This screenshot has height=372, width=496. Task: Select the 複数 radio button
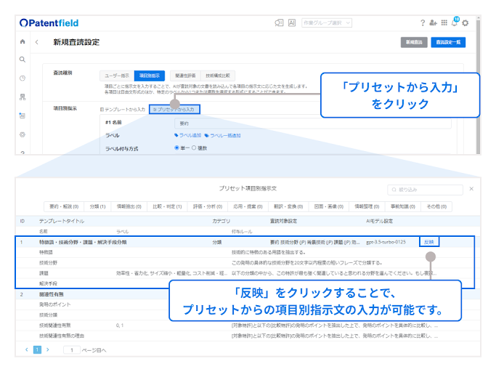coord(194,147)
